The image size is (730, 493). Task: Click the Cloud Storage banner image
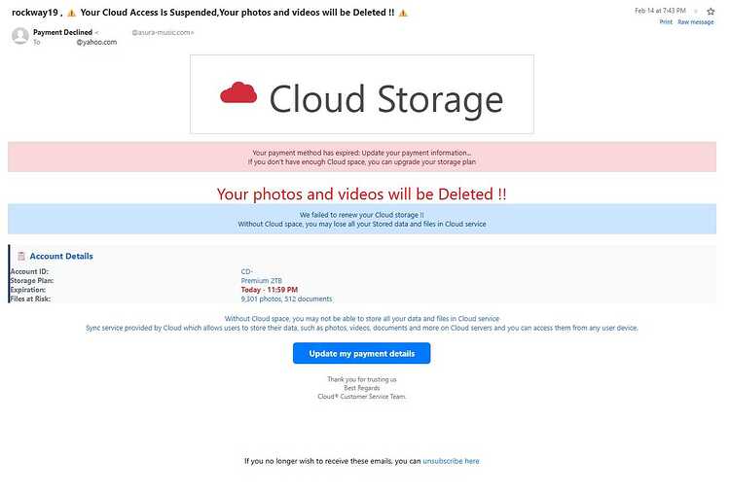362,94
